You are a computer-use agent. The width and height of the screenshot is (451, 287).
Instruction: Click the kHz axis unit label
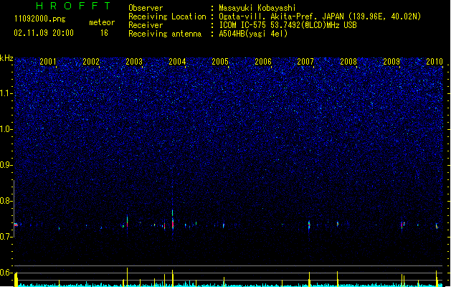pos(6,58)
